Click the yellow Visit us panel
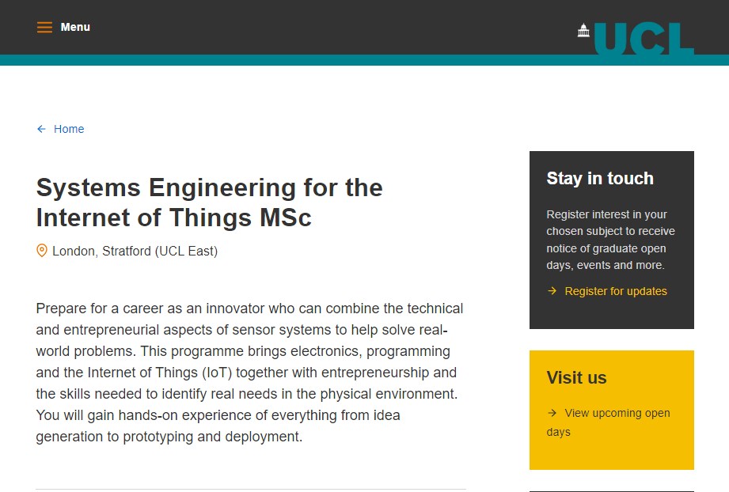Image resolution: width=729 pixels, height=492 pixels. pyautogui.click(x=611, y=410)
